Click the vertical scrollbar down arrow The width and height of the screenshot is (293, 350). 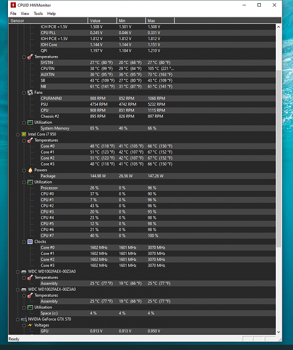(x=279, y=332)
